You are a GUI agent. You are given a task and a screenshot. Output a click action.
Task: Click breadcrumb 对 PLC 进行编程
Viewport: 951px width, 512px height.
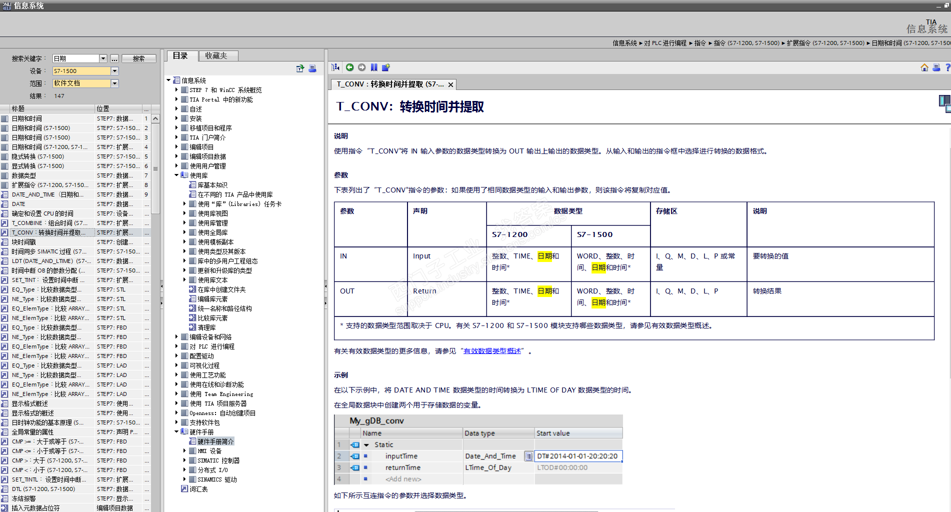(665, 43)
